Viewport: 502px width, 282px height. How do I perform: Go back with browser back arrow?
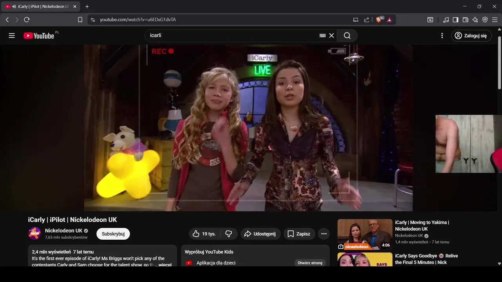tap(7, 20)
